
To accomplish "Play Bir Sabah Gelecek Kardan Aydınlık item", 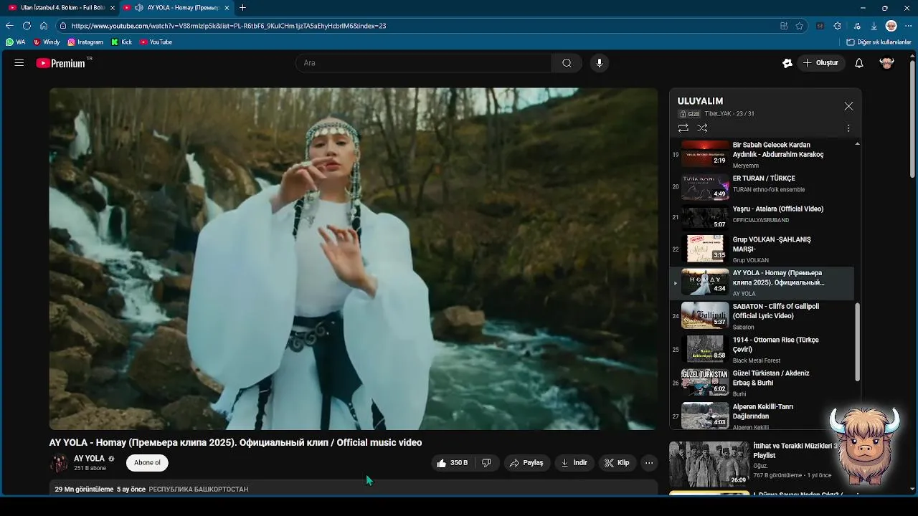I will pyautogui.click(x=762, y=154).
